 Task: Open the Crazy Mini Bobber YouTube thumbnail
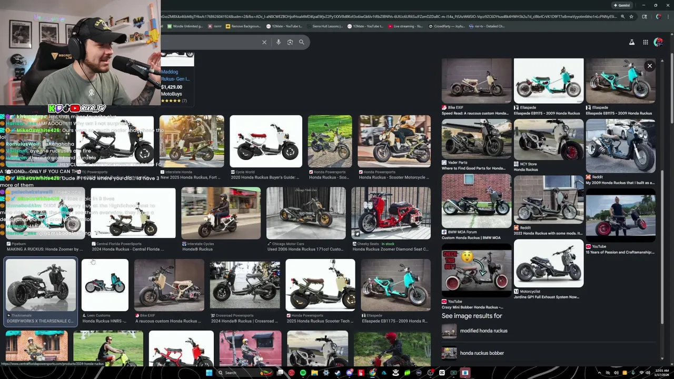click(477, 271)
